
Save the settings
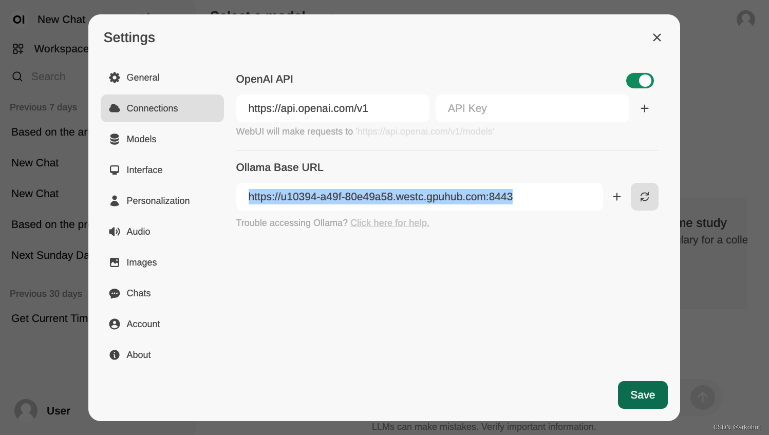tap(643, 395)
